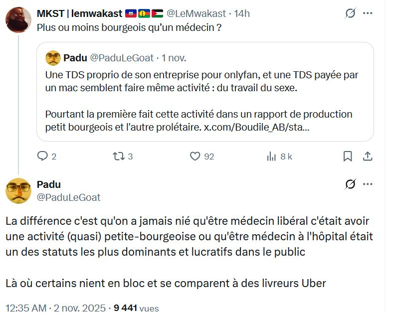The image size is (399, 313).
Task: Click the reply icon under first tweet
Action: click(x=43, y=156)
